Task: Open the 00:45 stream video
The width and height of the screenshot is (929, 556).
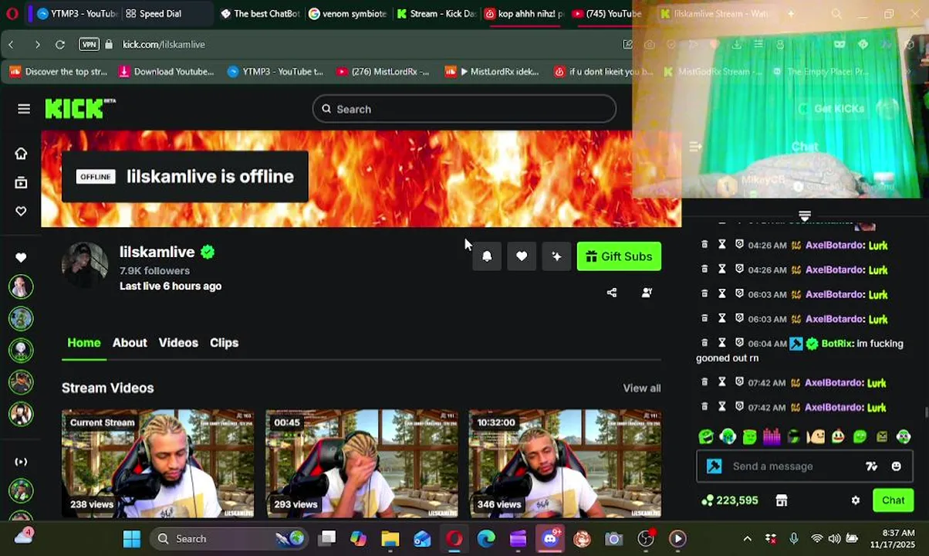Action: point(361,463)
